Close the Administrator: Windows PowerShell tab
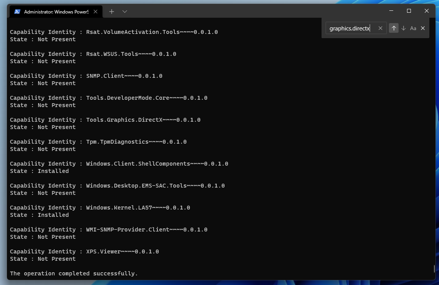The width and height of the screenshot is (439, 285). coord(96,12)
